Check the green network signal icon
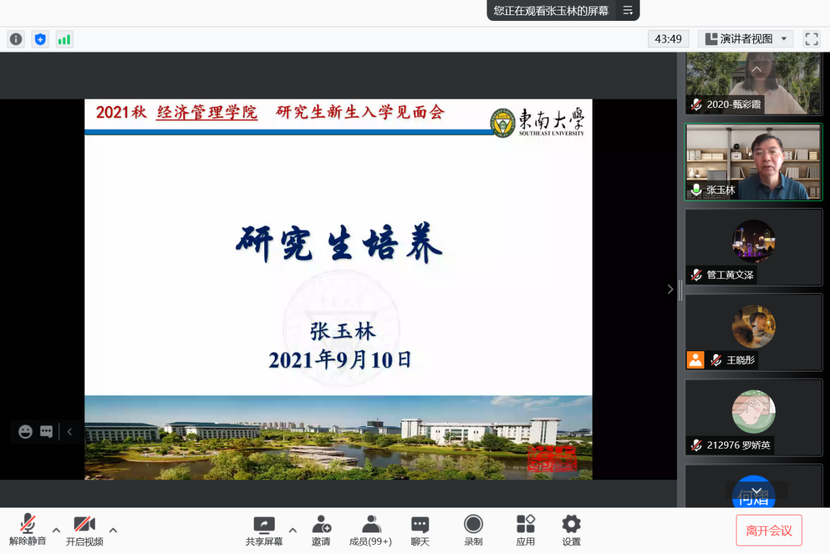The width and height of the screenshot is (830, 554). tap(64, 39)
